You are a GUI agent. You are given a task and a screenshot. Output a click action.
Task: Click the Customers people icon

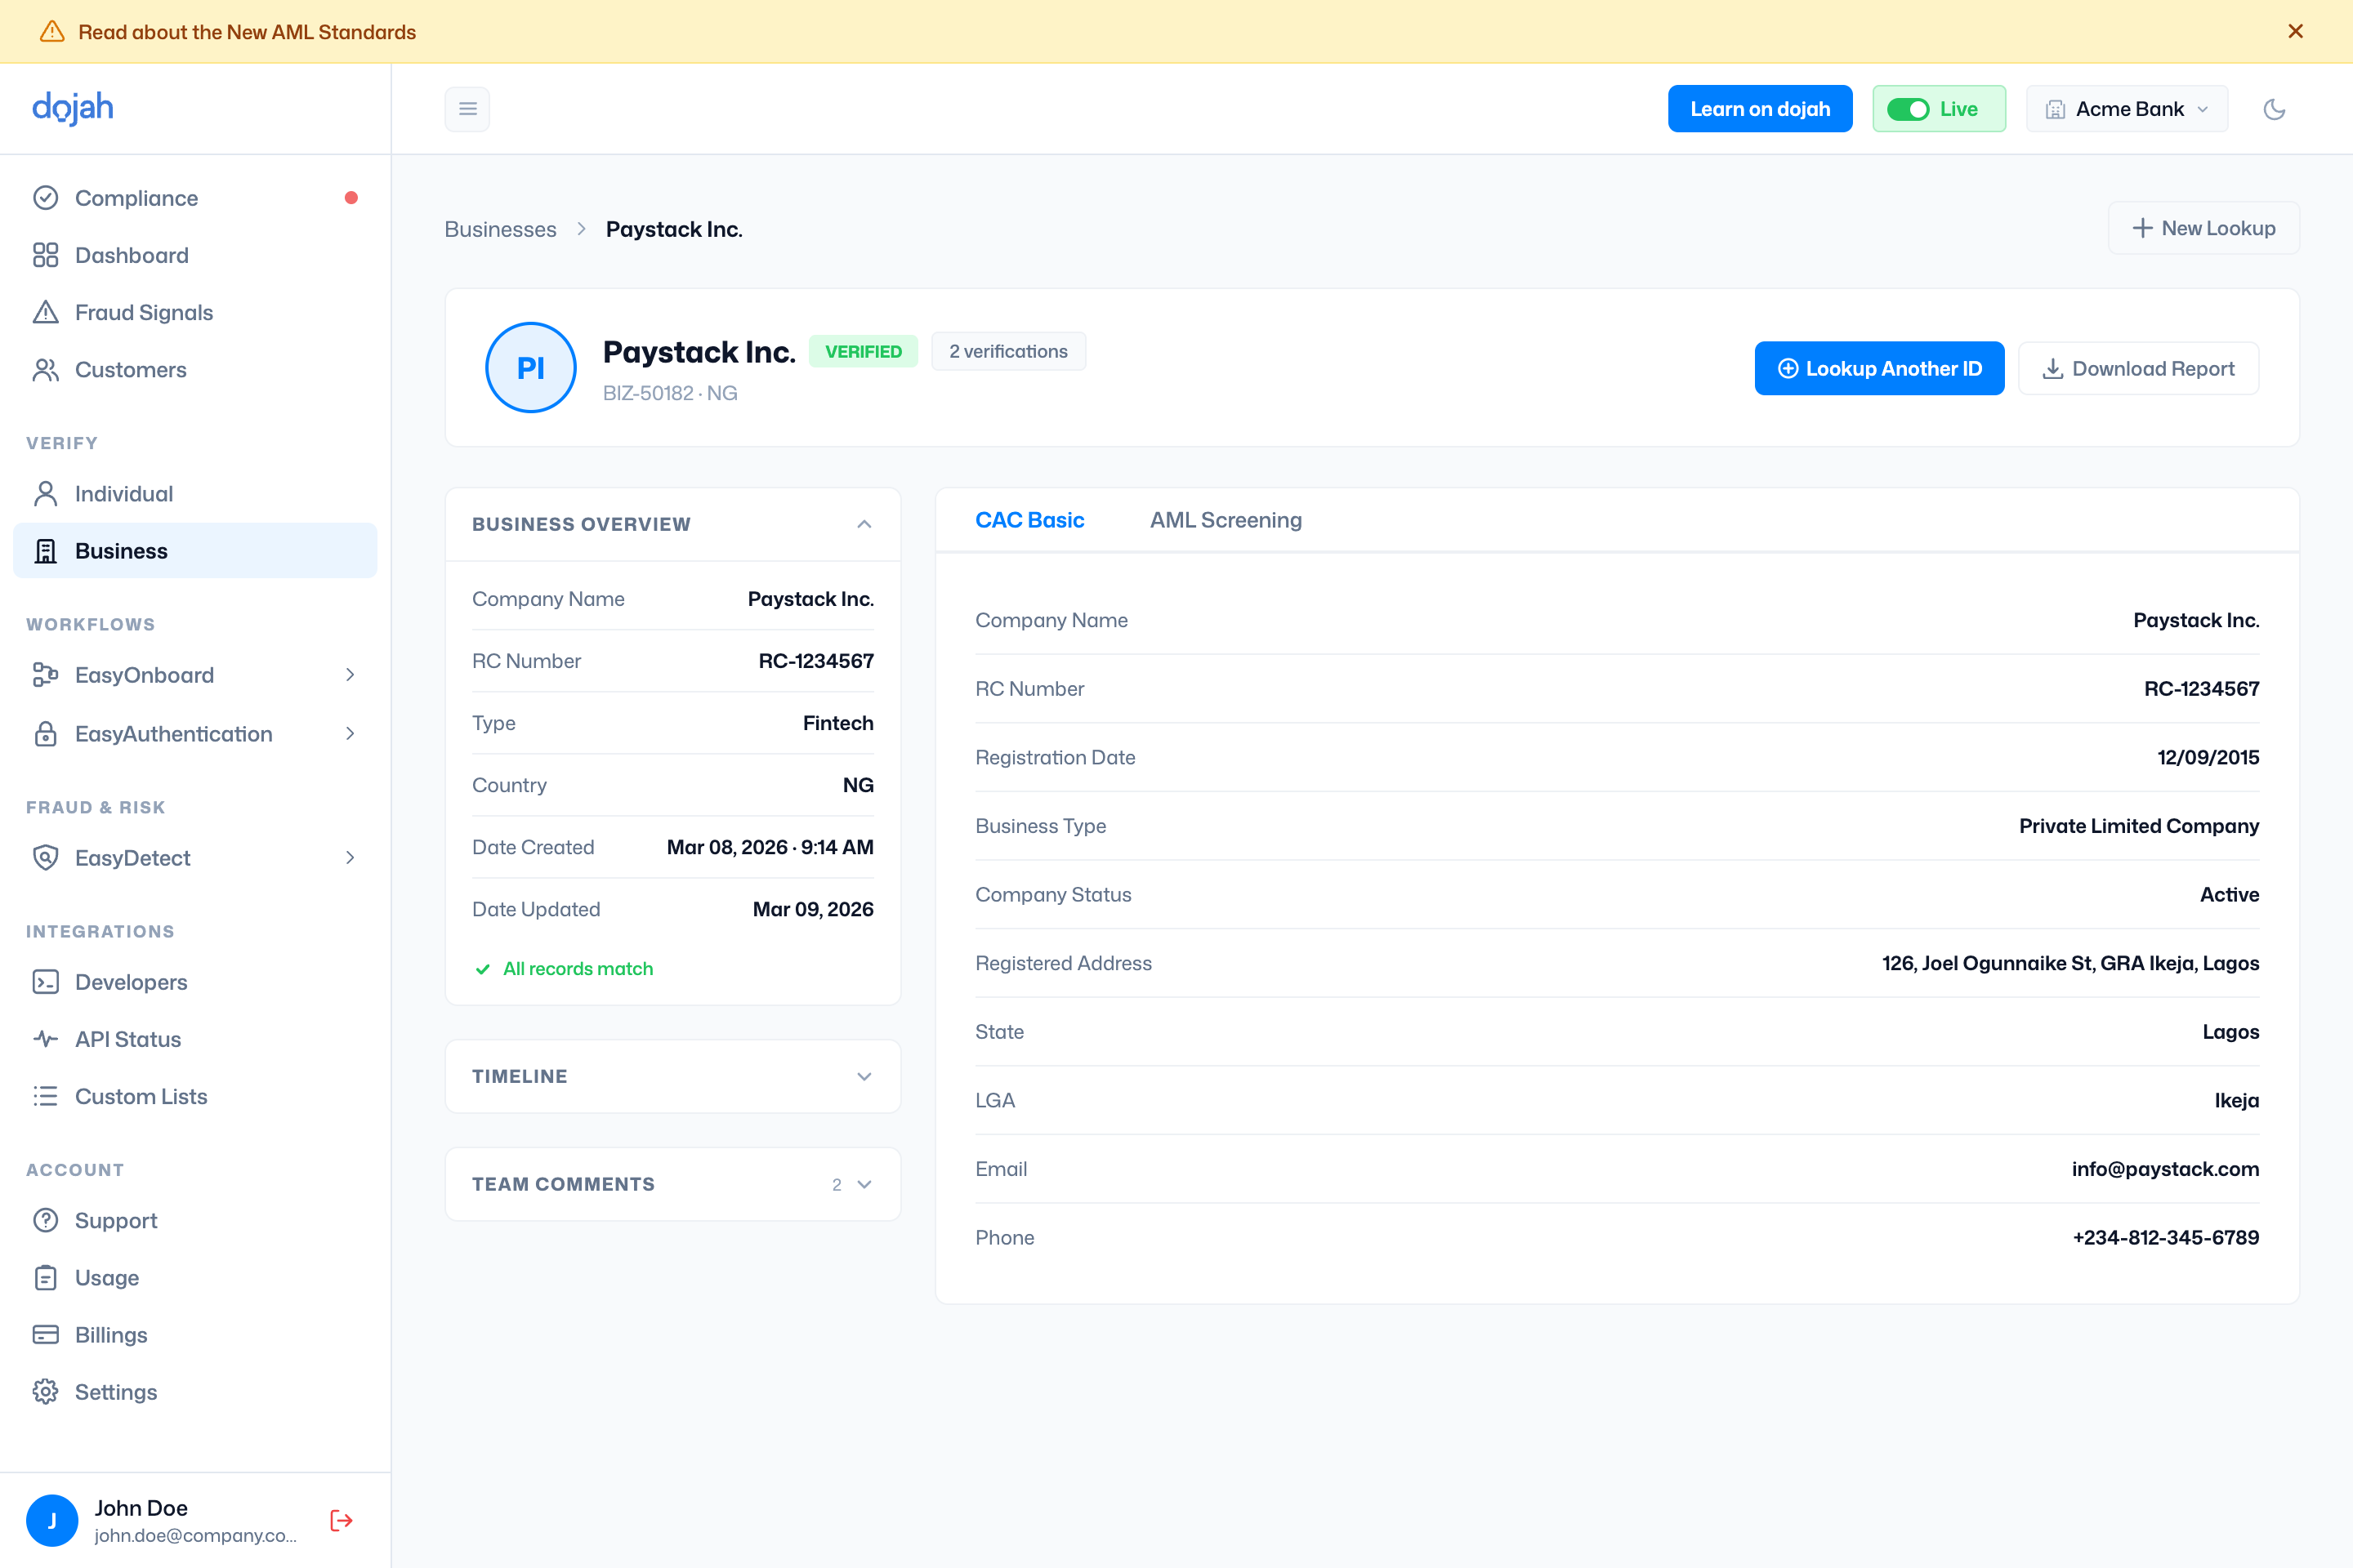click(x=46, y=369)
